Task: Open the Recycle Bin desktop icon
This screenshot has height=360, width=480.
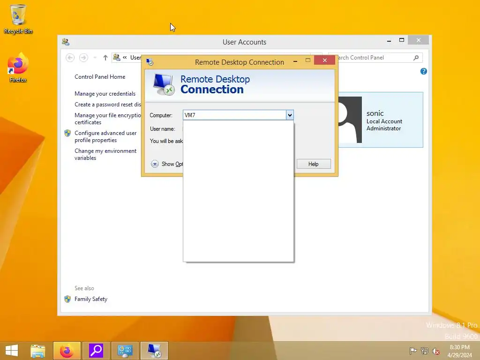Action: [x=18, y=18]
